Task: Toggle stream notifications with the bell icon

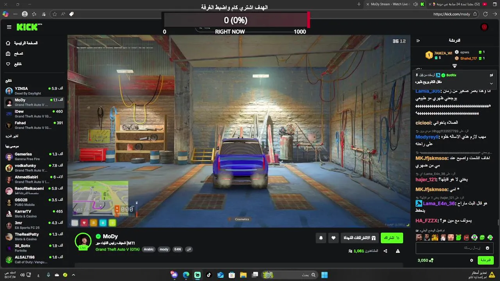Action: coord(321,238)
